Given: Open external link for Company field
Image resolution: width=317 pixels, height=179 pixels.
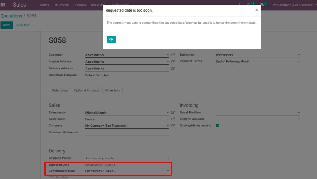Looking at the screenshot, I should click(173, 126).
